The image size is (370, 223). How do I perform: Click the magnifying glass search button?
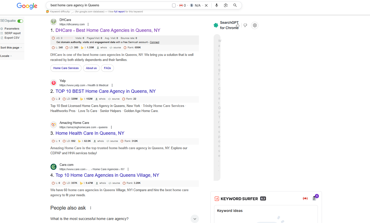[x=235, y=5]
